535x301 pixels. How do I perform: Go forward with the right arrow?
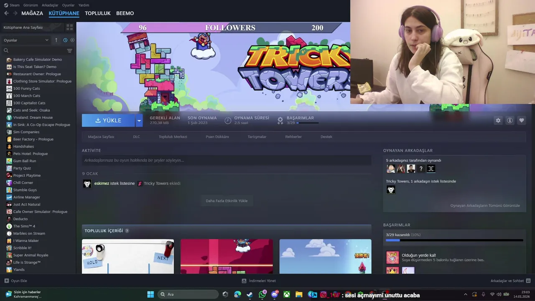(x=15, y=13)
